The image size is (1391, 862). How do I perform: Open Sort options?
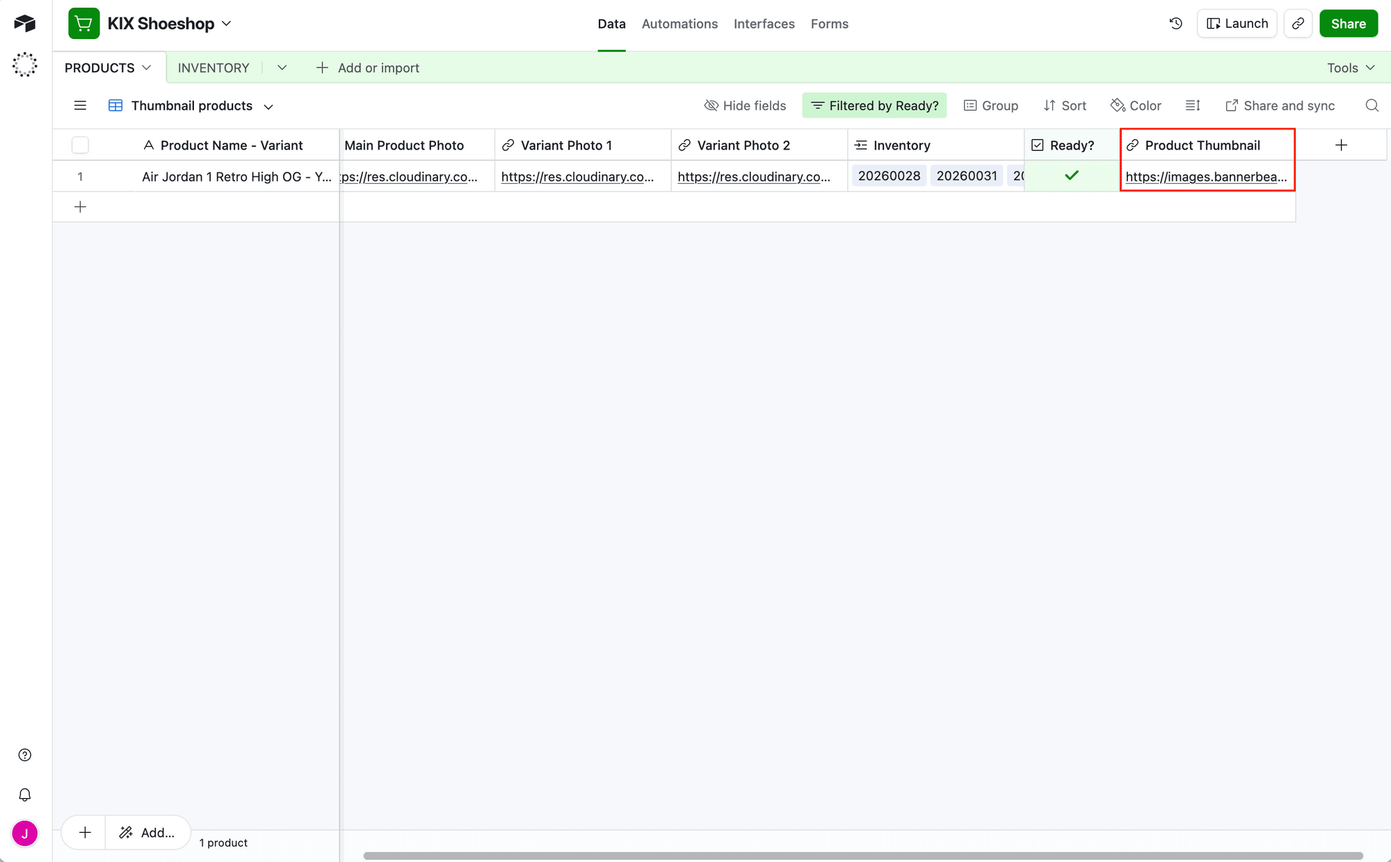click(1065, 105)
